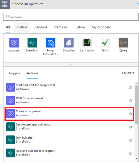Click the approval search input field
Viewport: 139px width, 163px height.
pos(71,17)
